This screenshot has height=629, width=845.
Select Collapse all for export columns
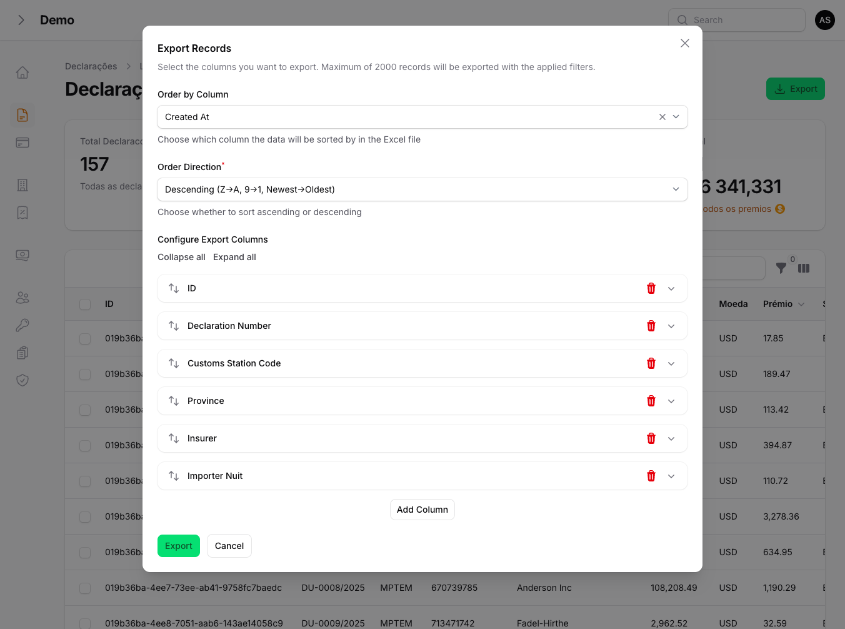181,257
